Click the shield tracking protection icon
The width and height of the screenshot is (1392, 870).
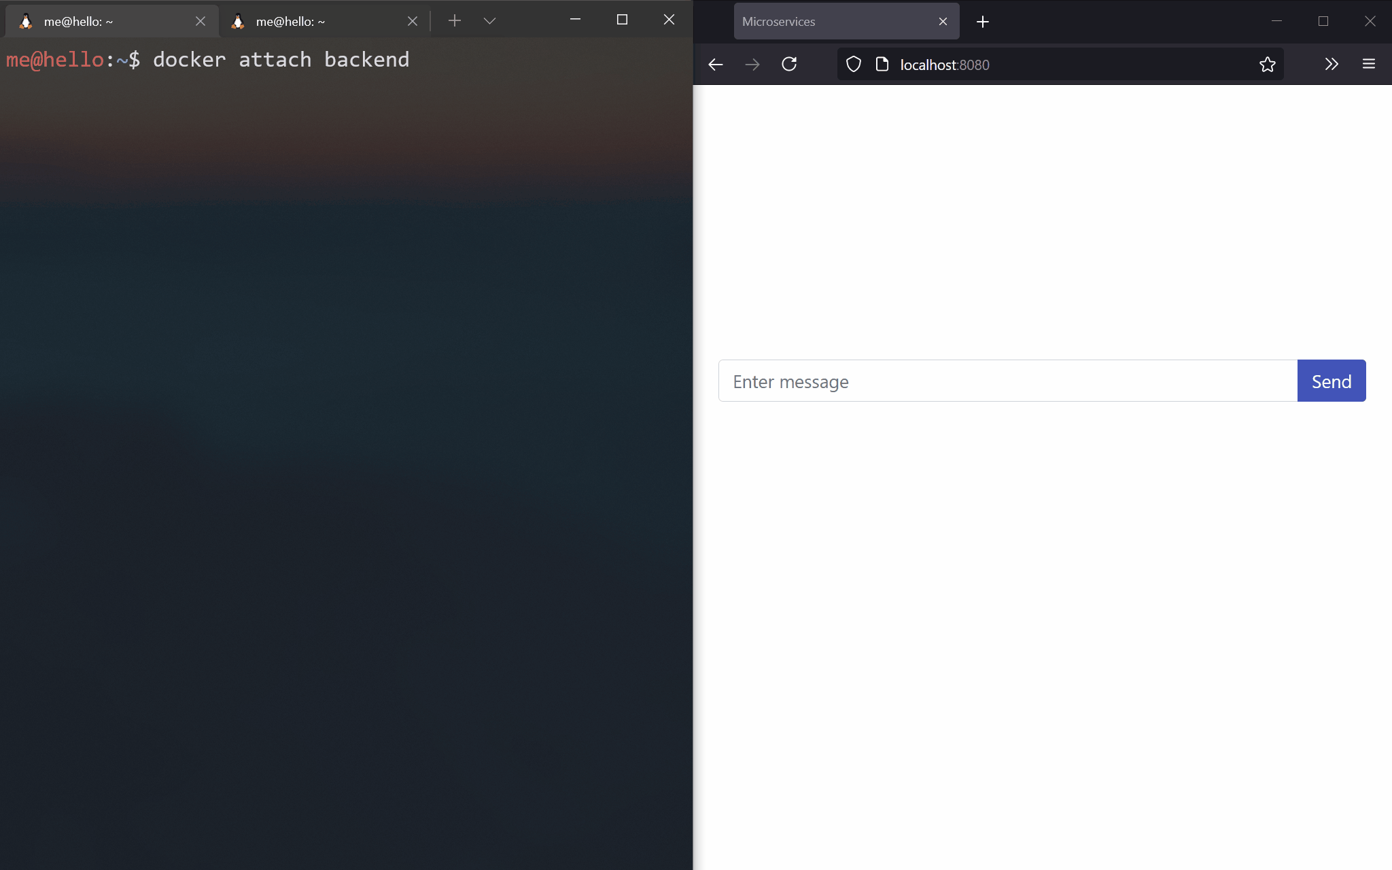click(x=854, y=65)
